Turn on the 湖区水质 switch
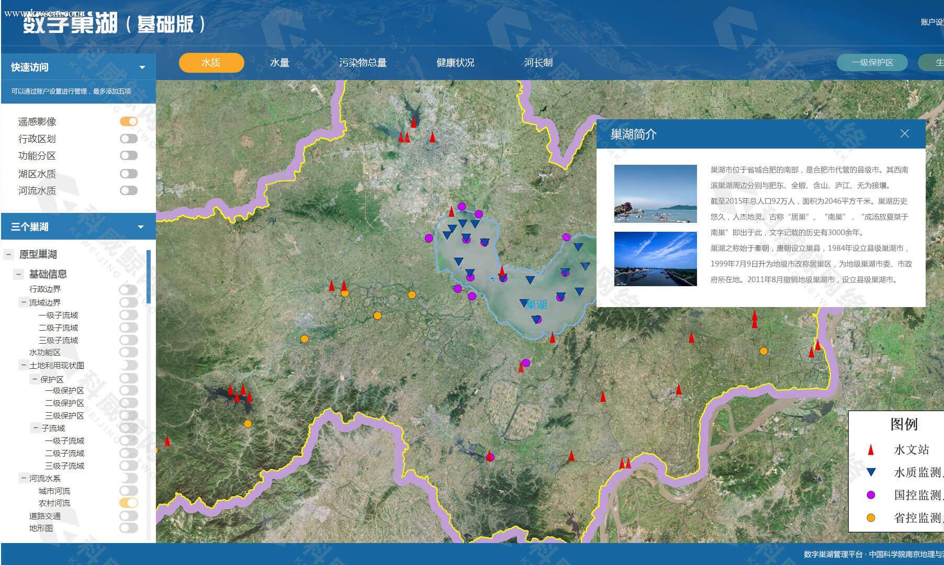Screen dimensions: 944x565 (129, 174)
